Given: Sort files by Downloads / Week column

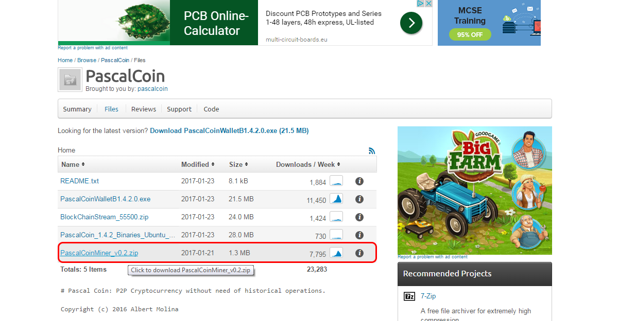Looking at the screenshot, I should point(308,164).
